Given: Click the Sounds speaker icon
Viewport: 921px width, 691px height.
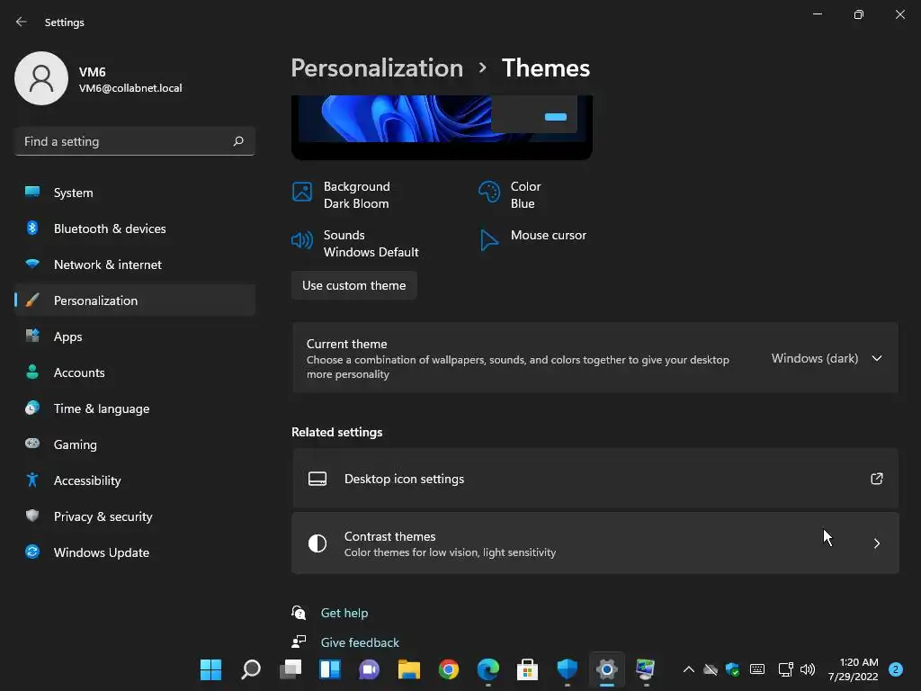Looking at the screenshot, I should coord(302,240).
